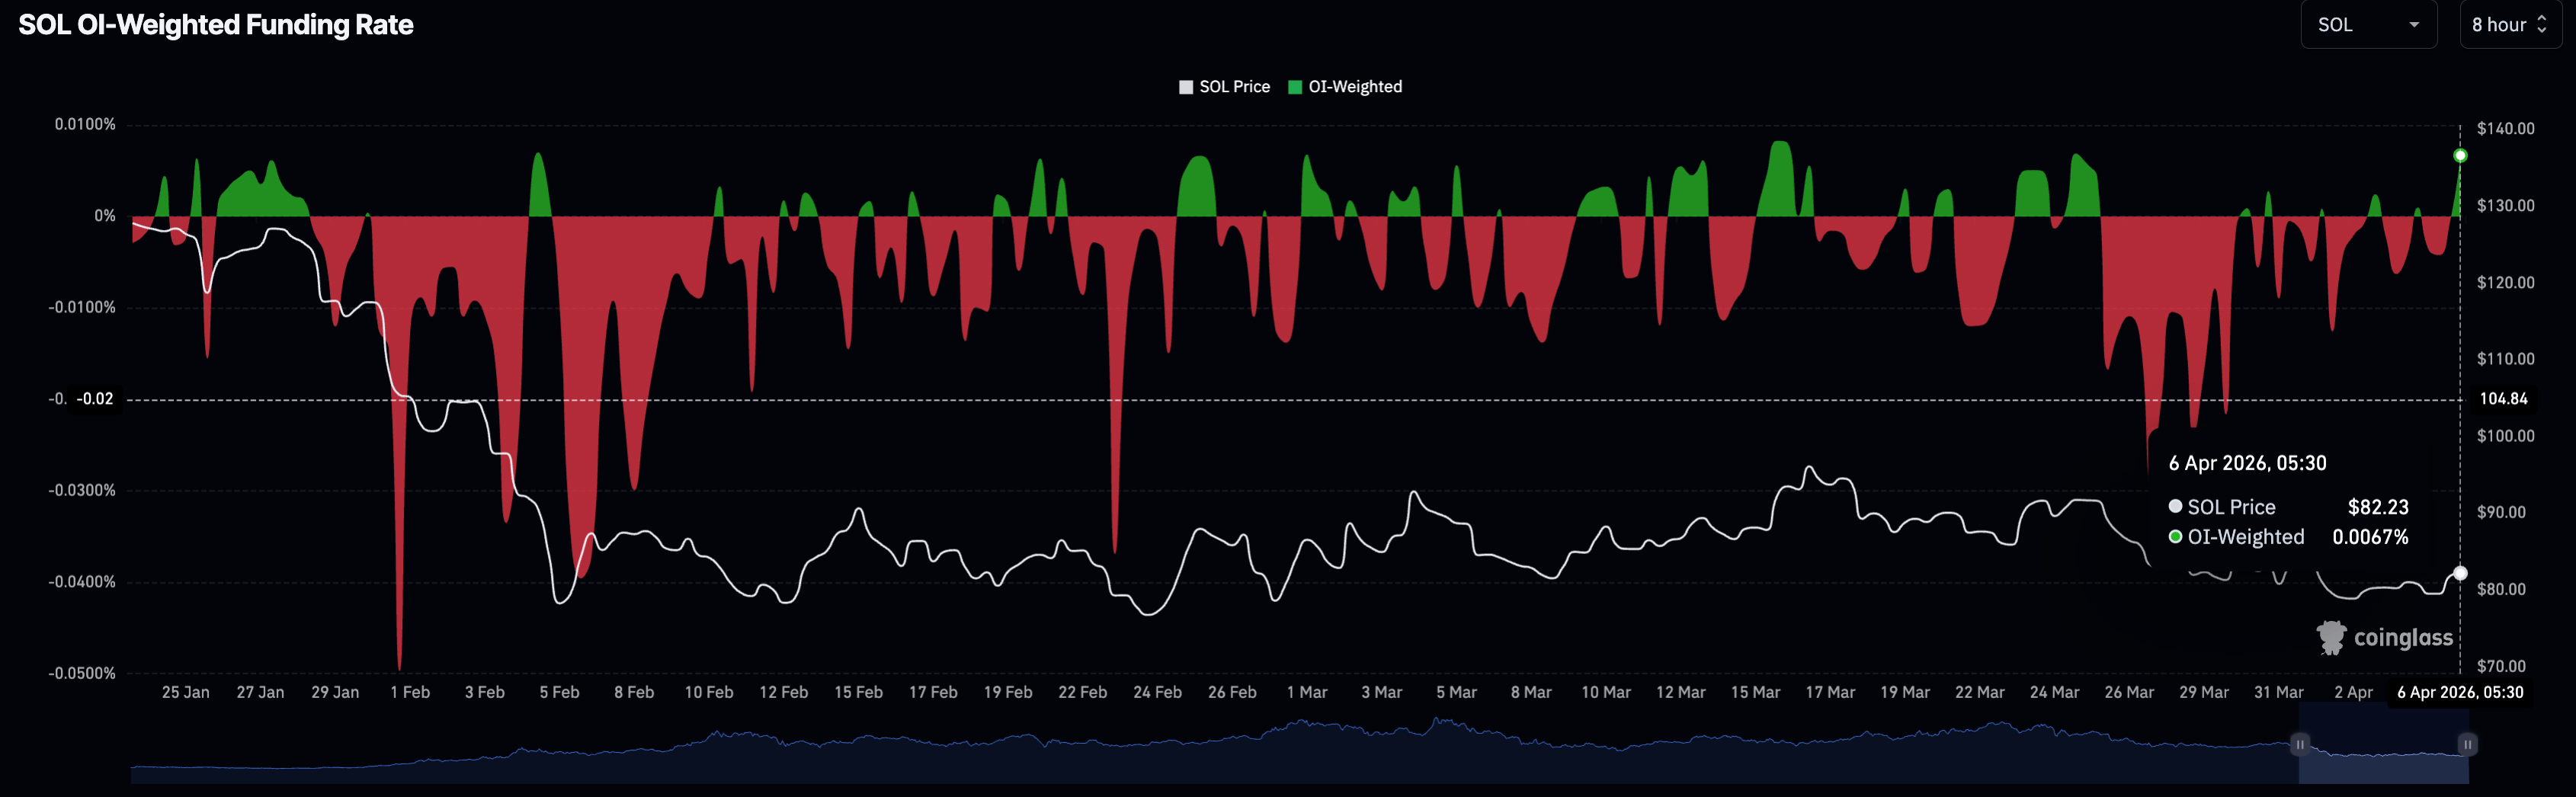This screenshot has width=2576, height=797.
Task: Click the -0.02 crosshair funding label
Action: pos(95,399)
